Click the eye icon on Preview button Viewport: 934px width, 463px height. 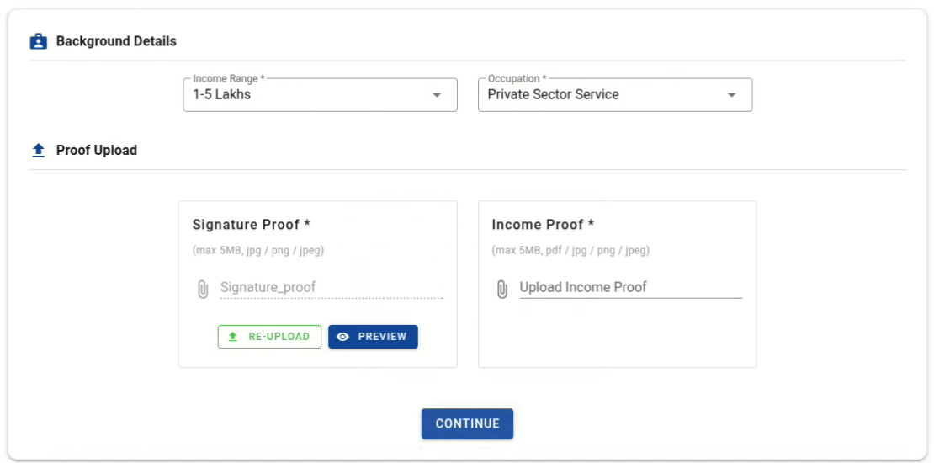tap(342, 337)
